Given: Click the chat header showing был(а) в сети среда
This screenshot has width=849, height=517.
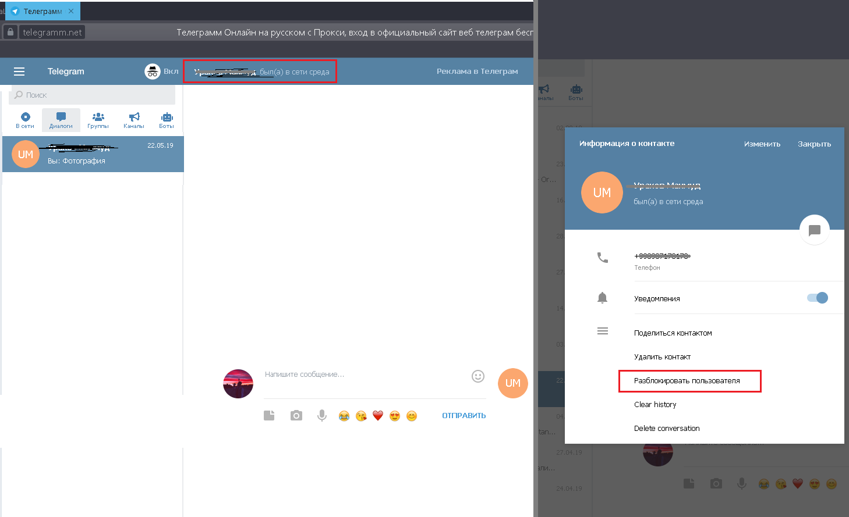Looking at the screenshot, I should pos(260,72).
